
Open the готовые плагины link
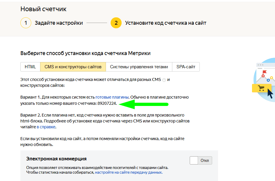pyautogui.click(x=112, y=97)
